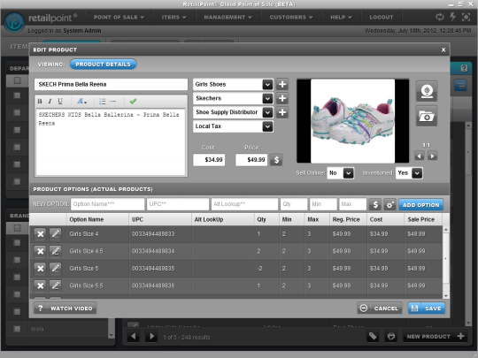
Task: Click the lightning bolt icon in top bar
Action: [453, 17]
